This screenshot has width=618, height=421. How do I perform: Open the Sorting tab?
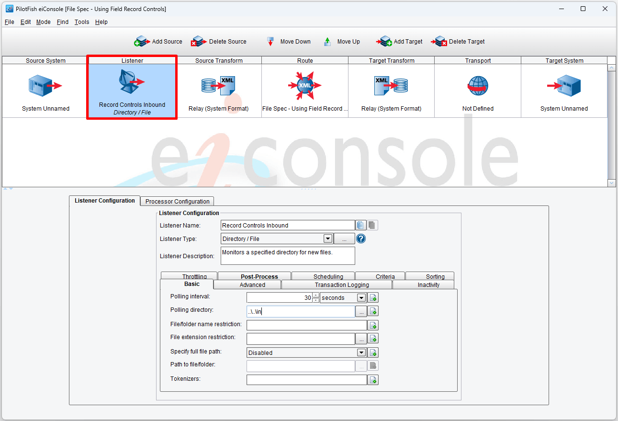[430, 276]
